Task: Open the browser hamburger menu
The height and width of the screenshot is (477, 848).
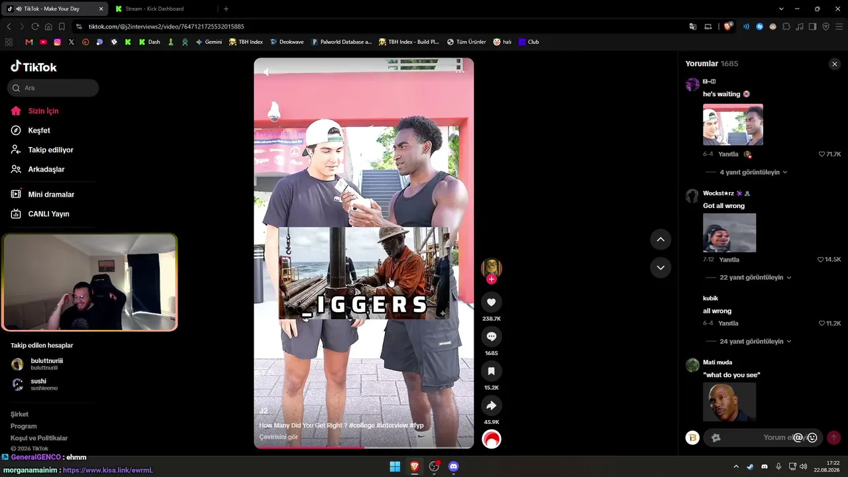Action: tap(839, 26)
